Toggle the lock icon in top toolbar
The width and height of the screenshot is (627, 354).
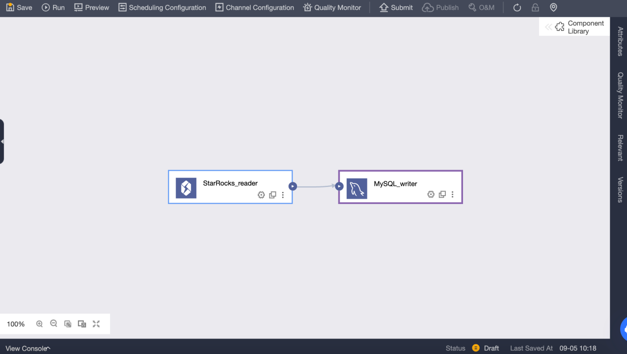point(535,8)
